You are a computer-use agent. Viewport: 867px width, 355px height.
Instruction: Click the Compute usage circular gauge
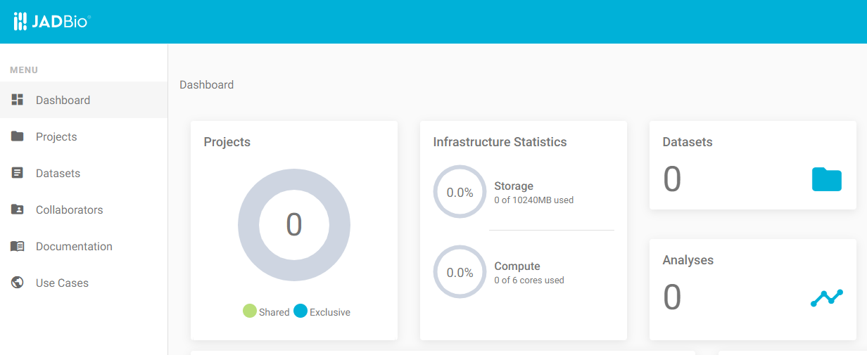[460, 272]
